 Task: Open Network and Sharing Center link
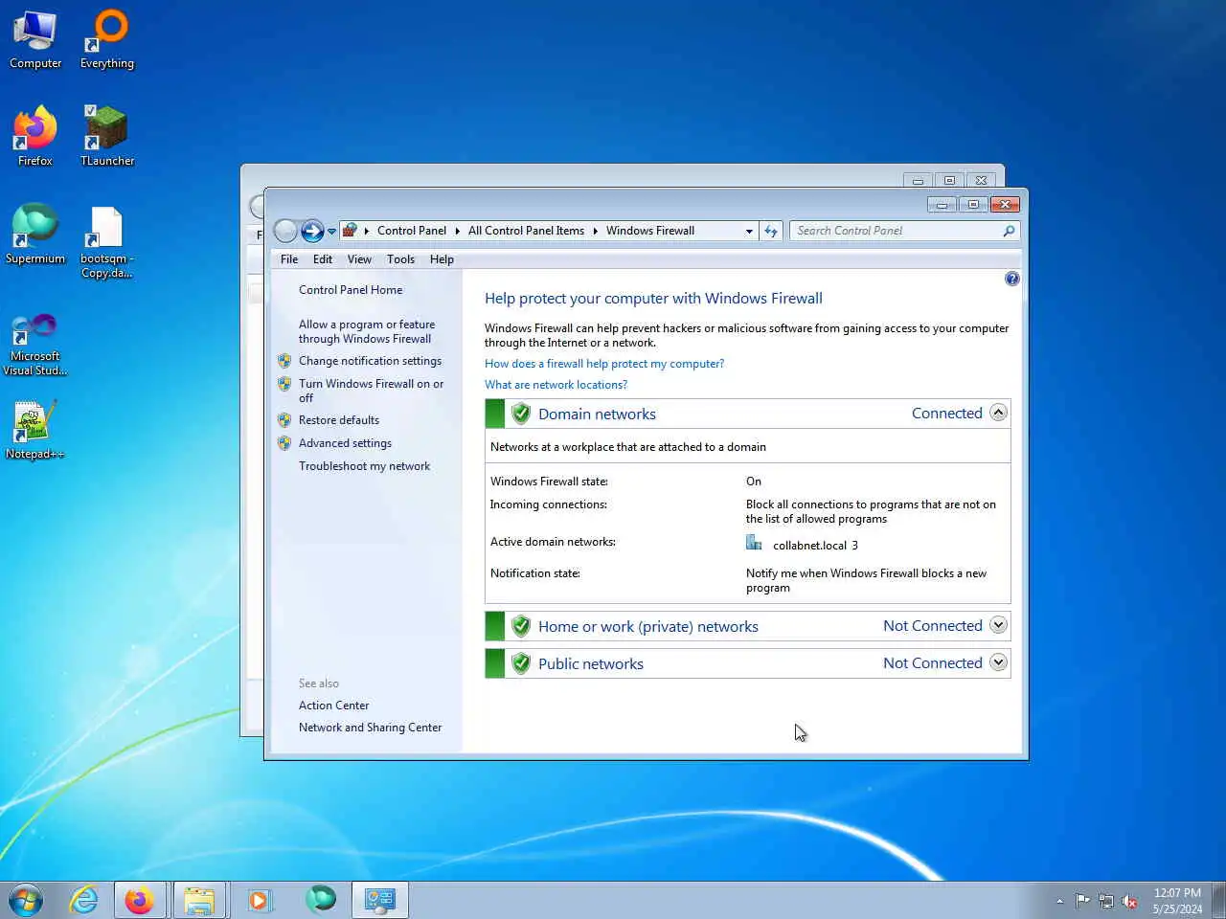pos(370,728)
